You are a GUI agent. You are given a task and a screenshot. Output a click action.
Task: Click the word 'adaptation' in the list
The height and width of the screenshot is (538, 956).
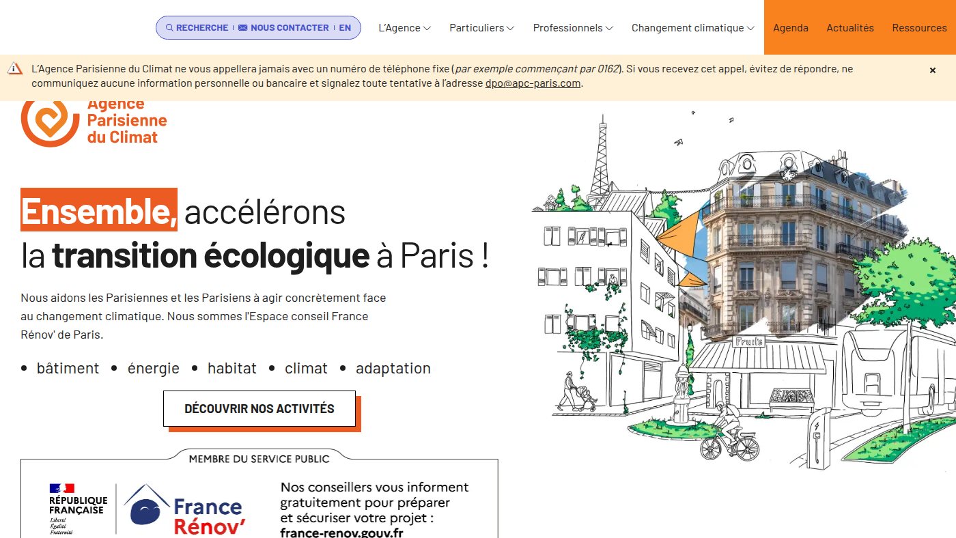click(393, 369)
